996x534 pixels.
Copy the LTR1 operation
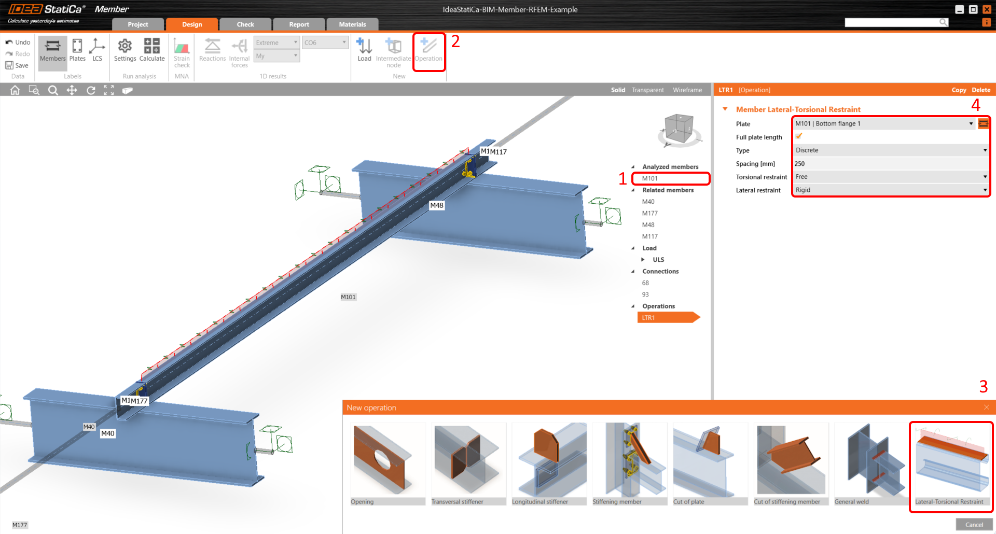coord(958,89)
